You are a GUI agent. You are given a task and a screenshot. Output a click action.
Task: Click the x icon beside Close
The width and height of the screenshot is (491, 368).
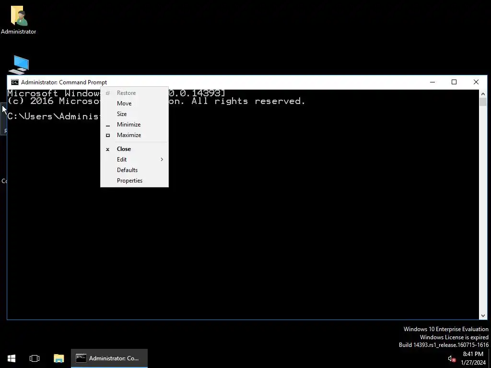pos(108,149)
